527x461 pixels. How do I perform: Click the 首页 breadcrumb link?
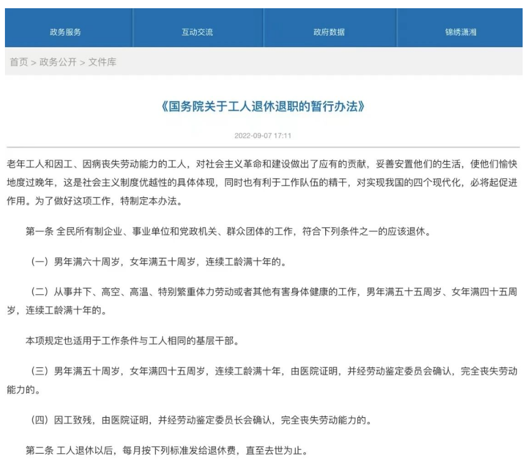pos(19,62)
